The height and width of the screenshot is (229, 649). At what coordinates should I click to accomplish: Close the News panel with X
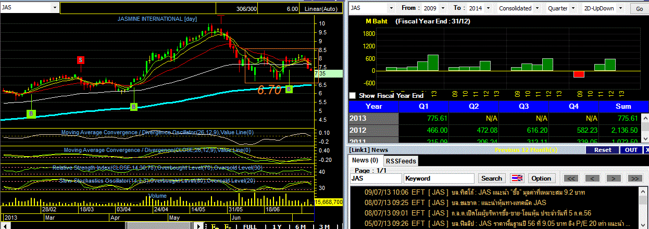click(646, 150)
